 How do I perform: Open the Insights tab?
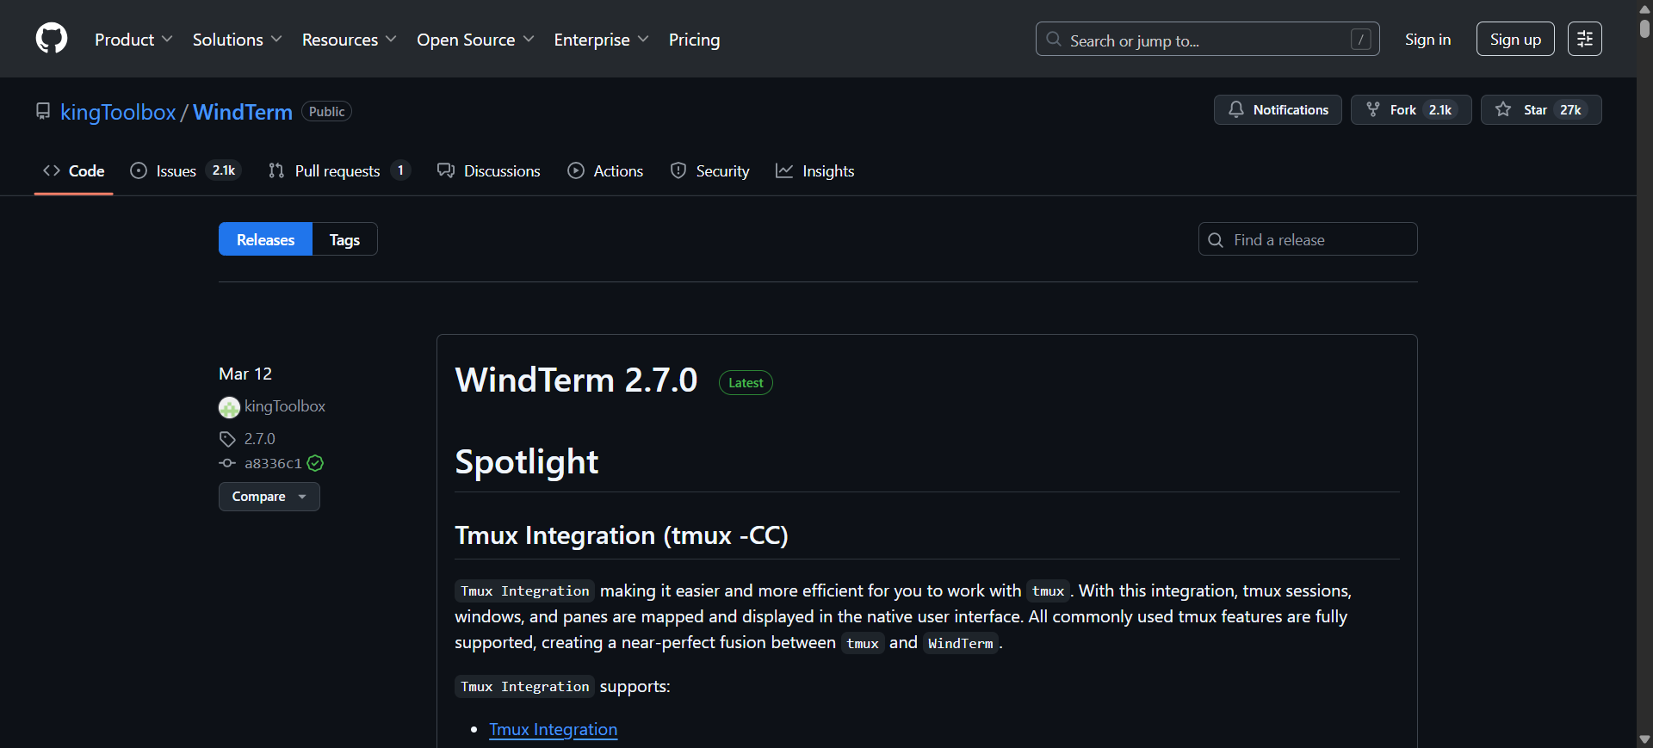coord(815,171)
